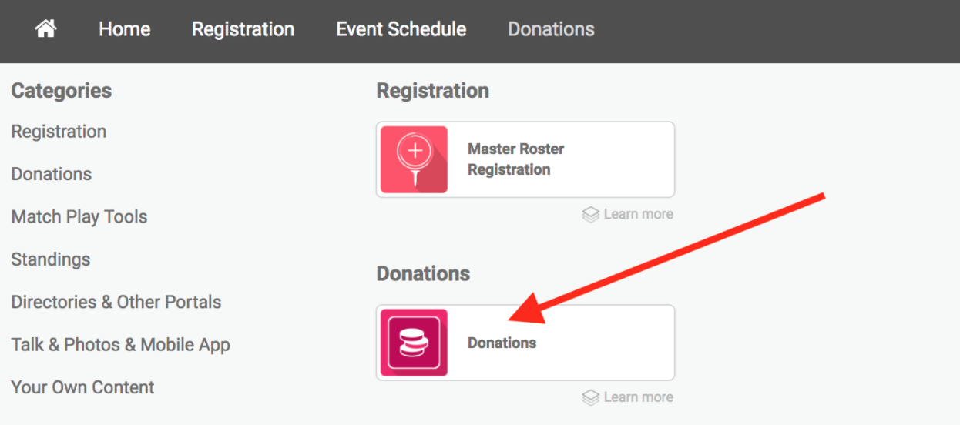Choose Donations category in the sidebar
The height and width of the screenshot is (425, 960).
(52, 174)
